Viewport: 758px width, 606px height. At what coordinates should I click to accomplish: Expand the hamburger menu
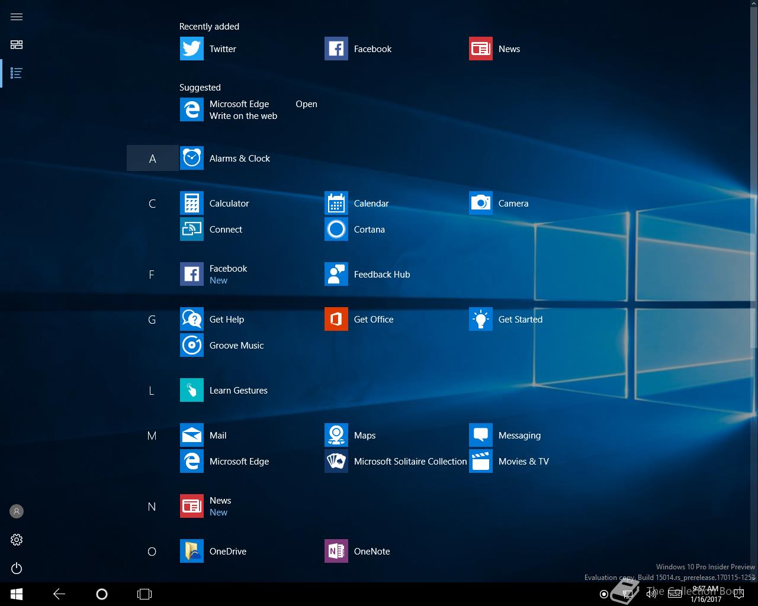click(x=17, y=17)
